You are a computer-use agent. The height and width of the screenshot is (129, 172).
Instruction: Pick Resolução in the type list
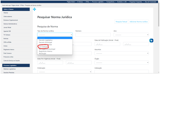coord(43,53)
